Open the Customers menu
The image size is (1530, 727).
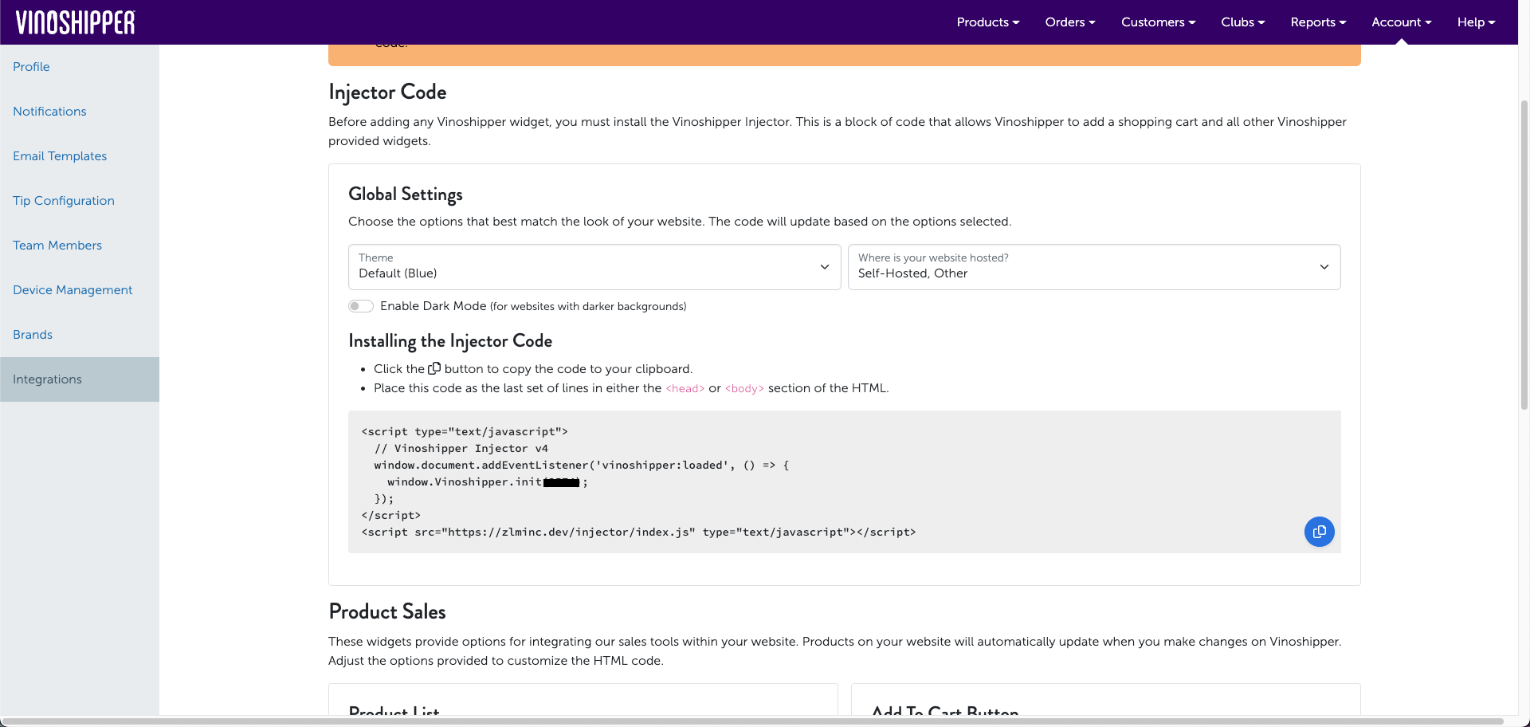click(1158, 22)
